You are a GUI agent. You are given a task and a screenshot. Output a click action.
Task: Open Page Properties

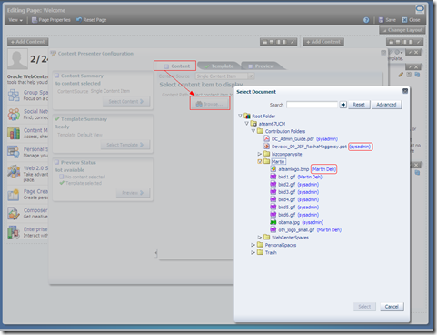pyautogui.click(x=51, y=20)
